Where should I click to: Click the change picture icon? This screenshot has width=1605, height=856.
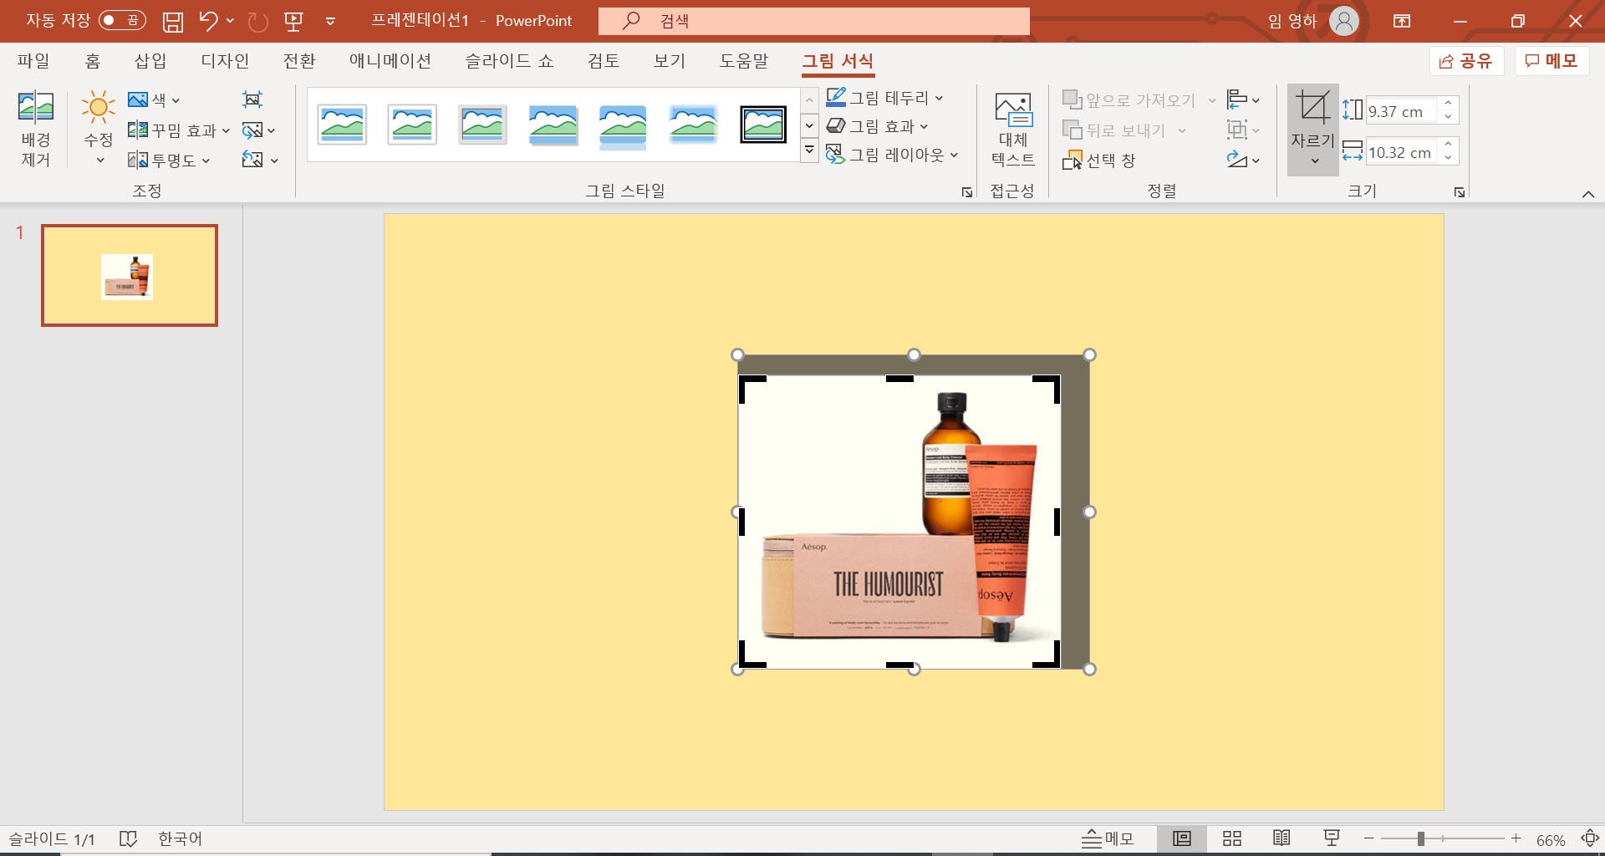click(252, 130)
